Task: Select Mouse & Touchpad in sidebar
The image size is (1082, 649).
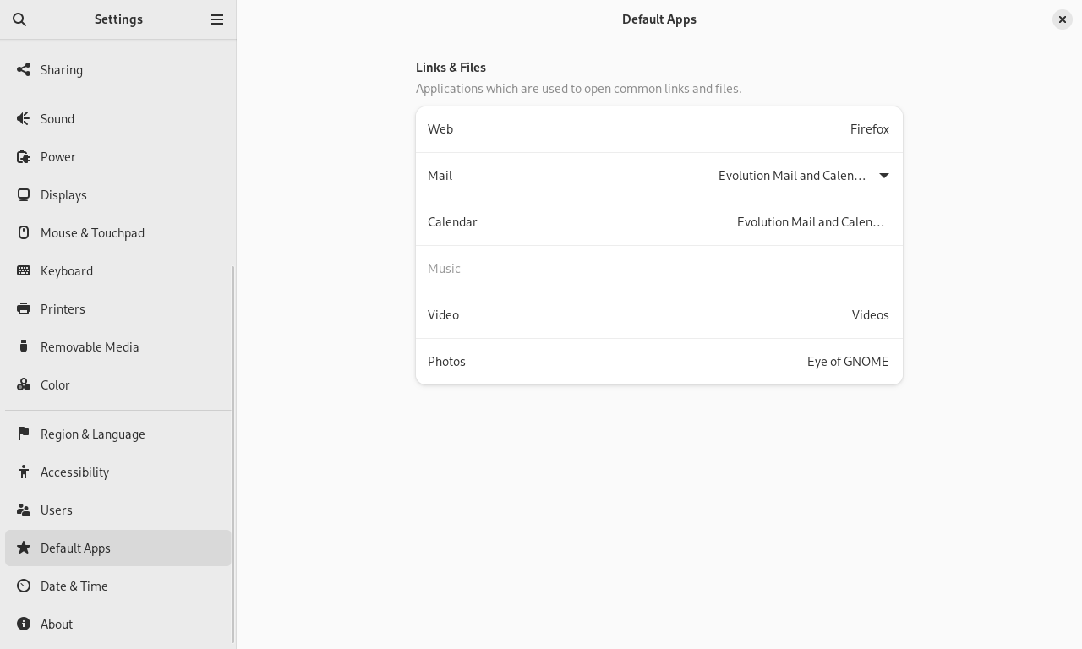Action: 92,233
